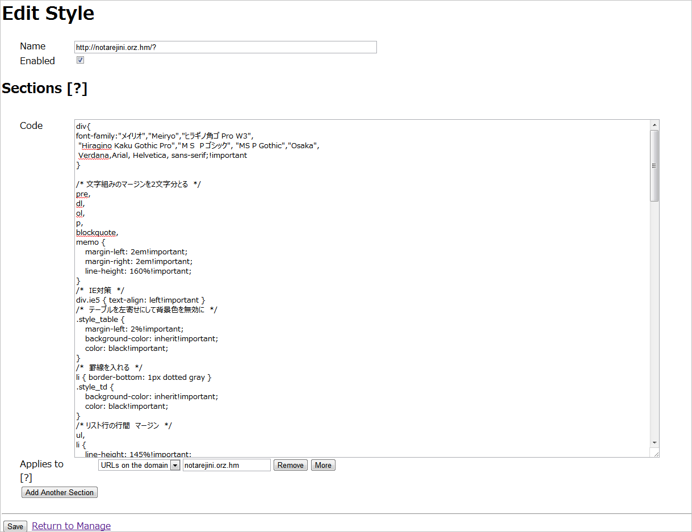The height and width of the screenshot is (532, 692).
Task: Click the 'font-family' line in the code
Action: click(165, 136)
